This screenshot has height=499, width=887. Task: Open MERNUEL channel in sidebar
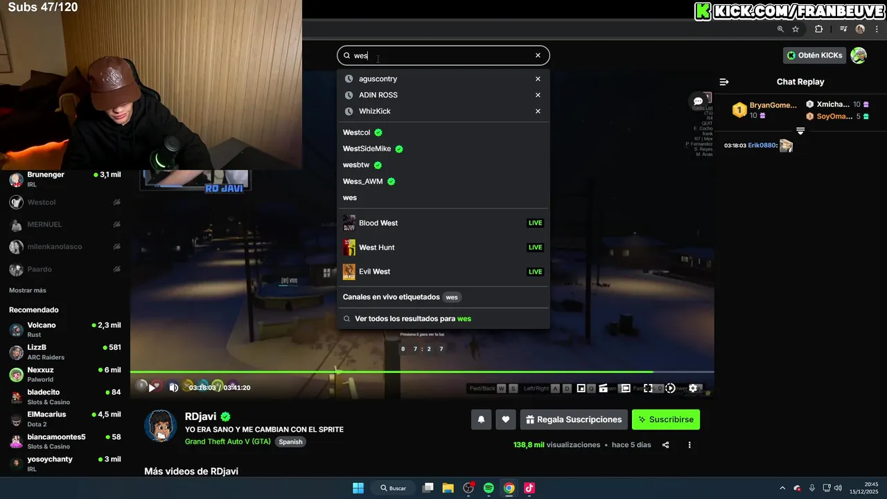(65, 225)
